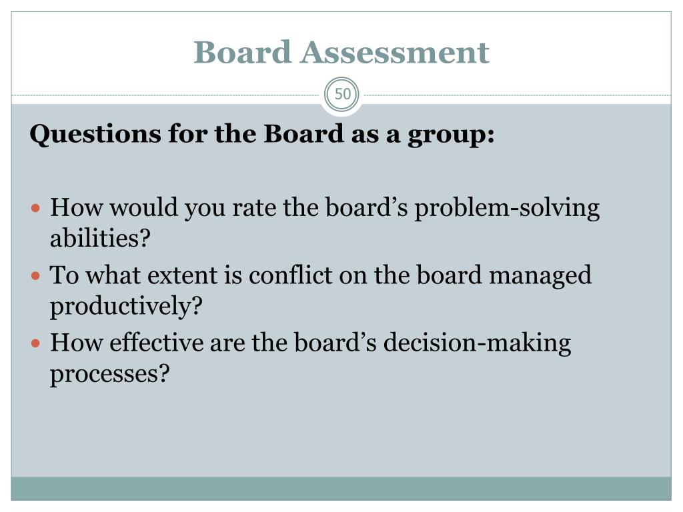
Task: Click the word "Assessment" in the title
Action: (x=395, y=52)
